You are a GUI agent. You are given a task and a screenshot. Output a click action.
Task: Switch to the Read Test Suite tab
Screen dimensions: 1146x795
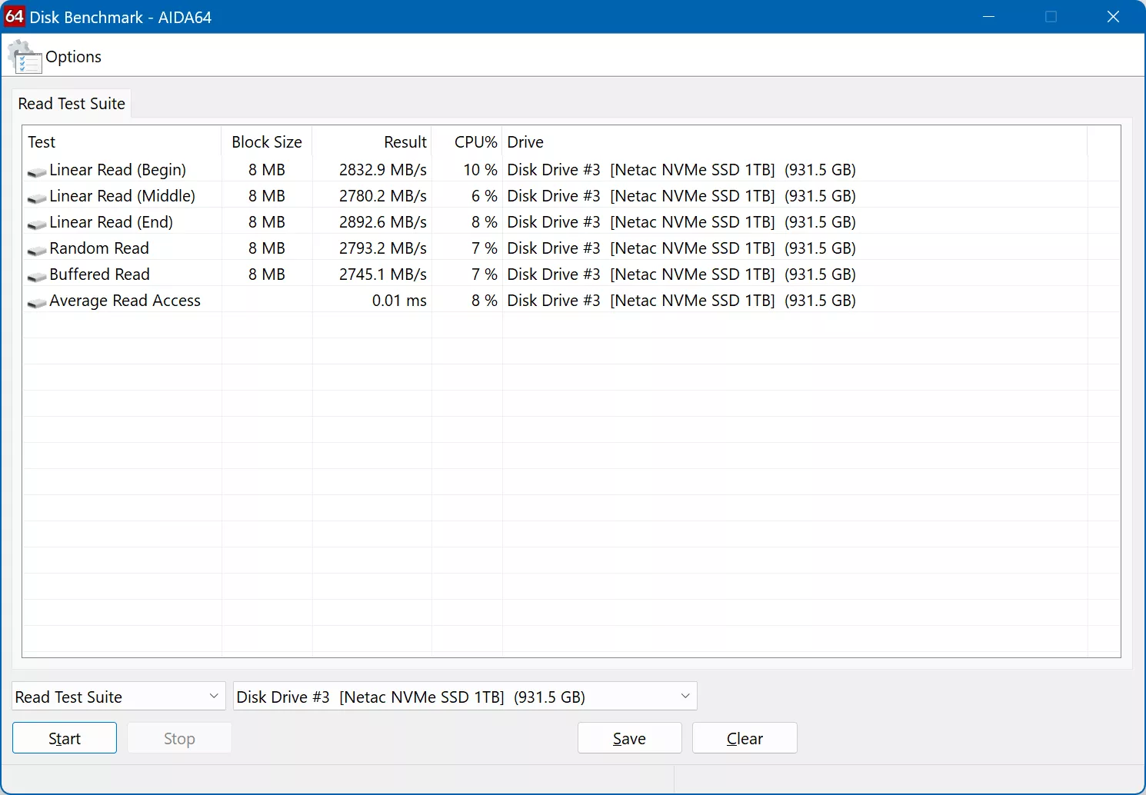pos(72,104)
